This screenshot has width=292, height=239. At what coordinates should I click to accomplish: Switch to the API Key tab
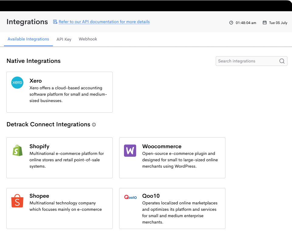[x=64, y=39]
